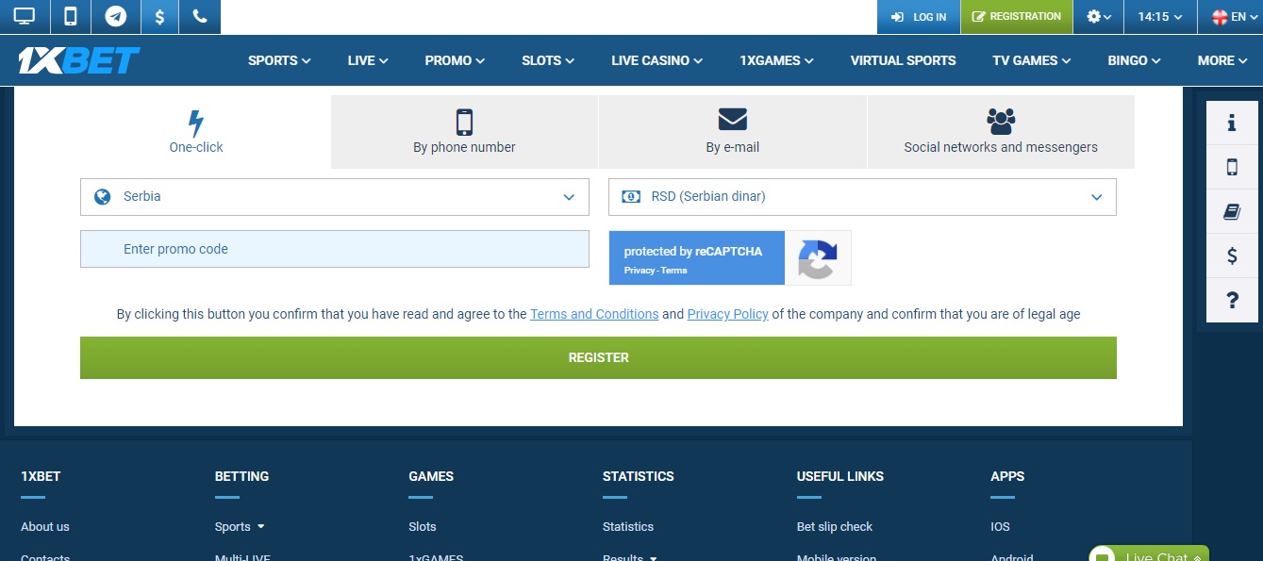Open the Statistics footer link

coord(628,527)
